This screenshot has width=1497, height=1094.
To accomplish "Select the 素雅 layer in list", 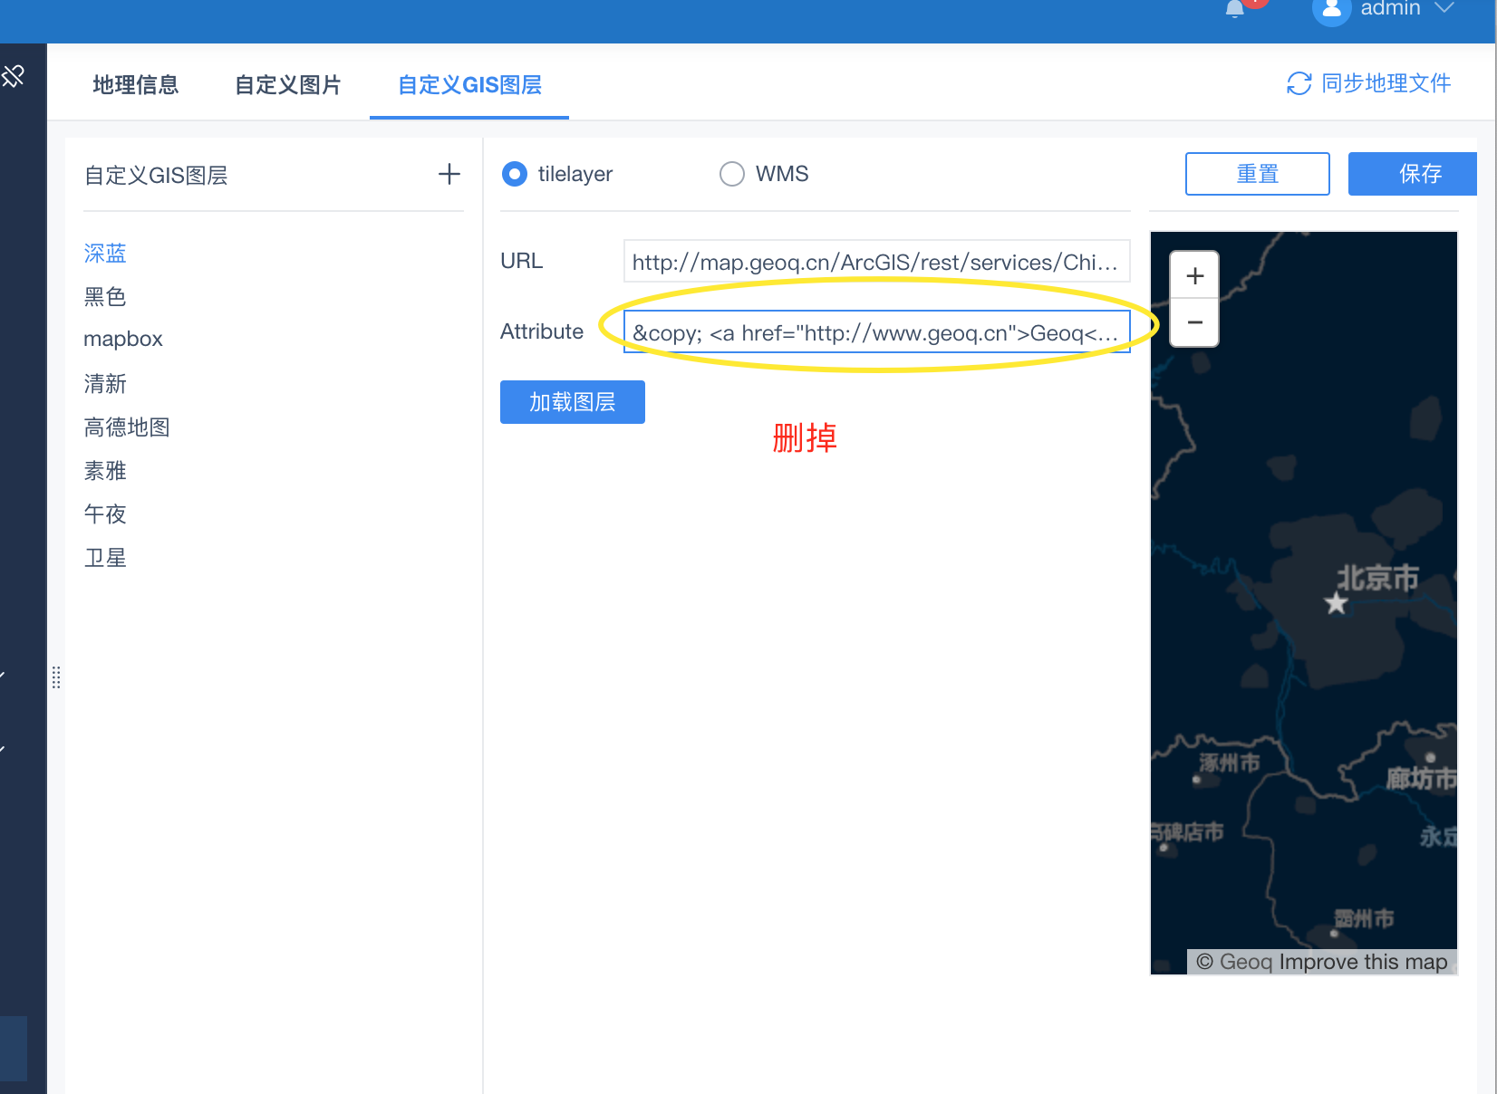I will 105,471.
